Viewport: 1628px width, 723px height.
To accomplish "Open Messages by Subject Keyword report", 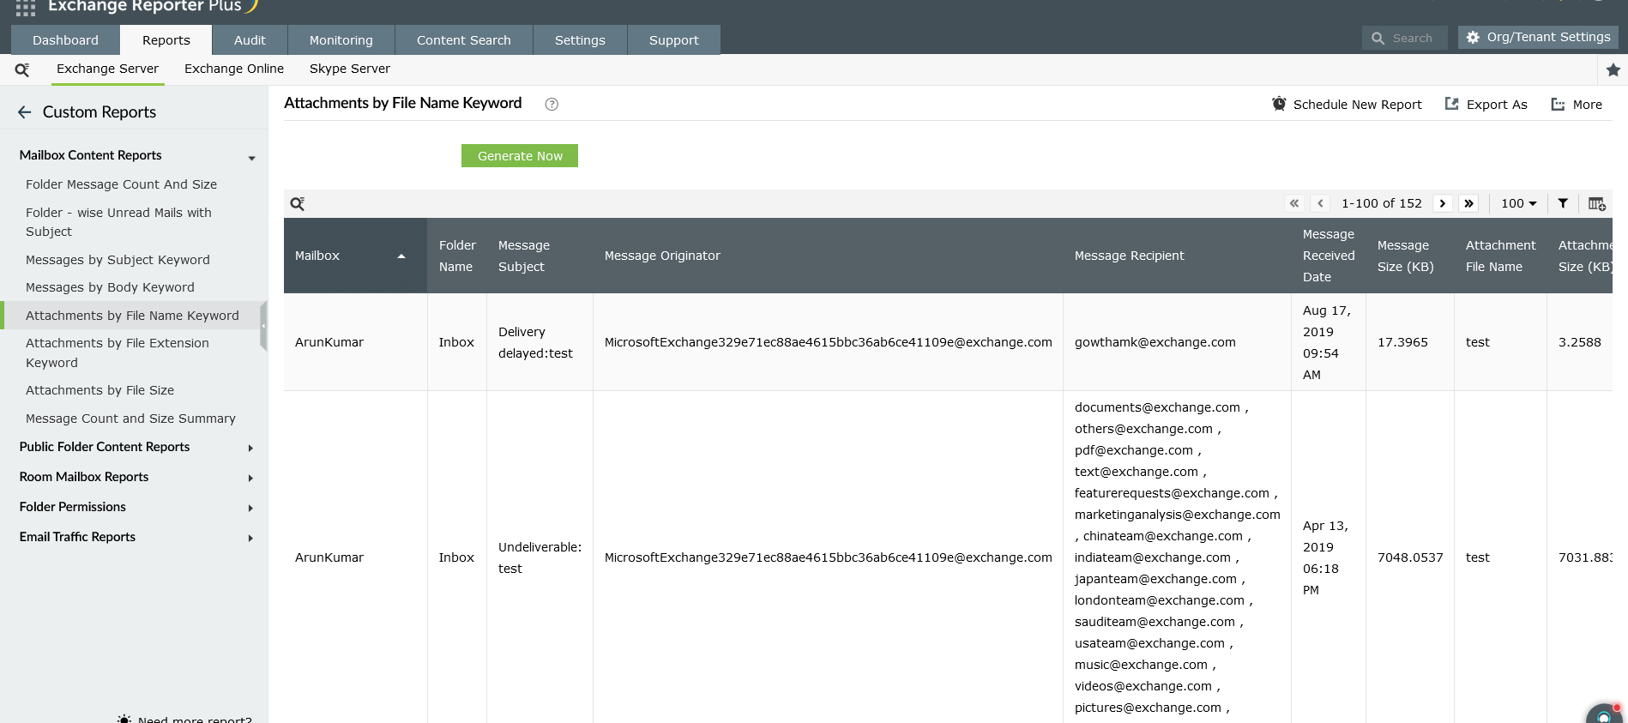I will coord(118,260).
